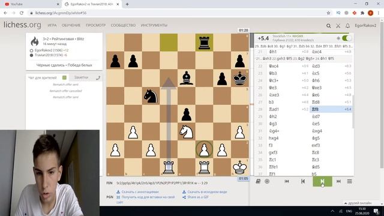Open the ОБУЧЕНИЕ menu
Screen dimensions: 384x216
[x=71, y=25]
